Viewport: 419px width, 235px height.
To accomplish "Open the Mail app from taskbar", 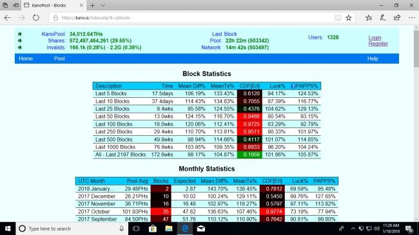I will (201, 229).
